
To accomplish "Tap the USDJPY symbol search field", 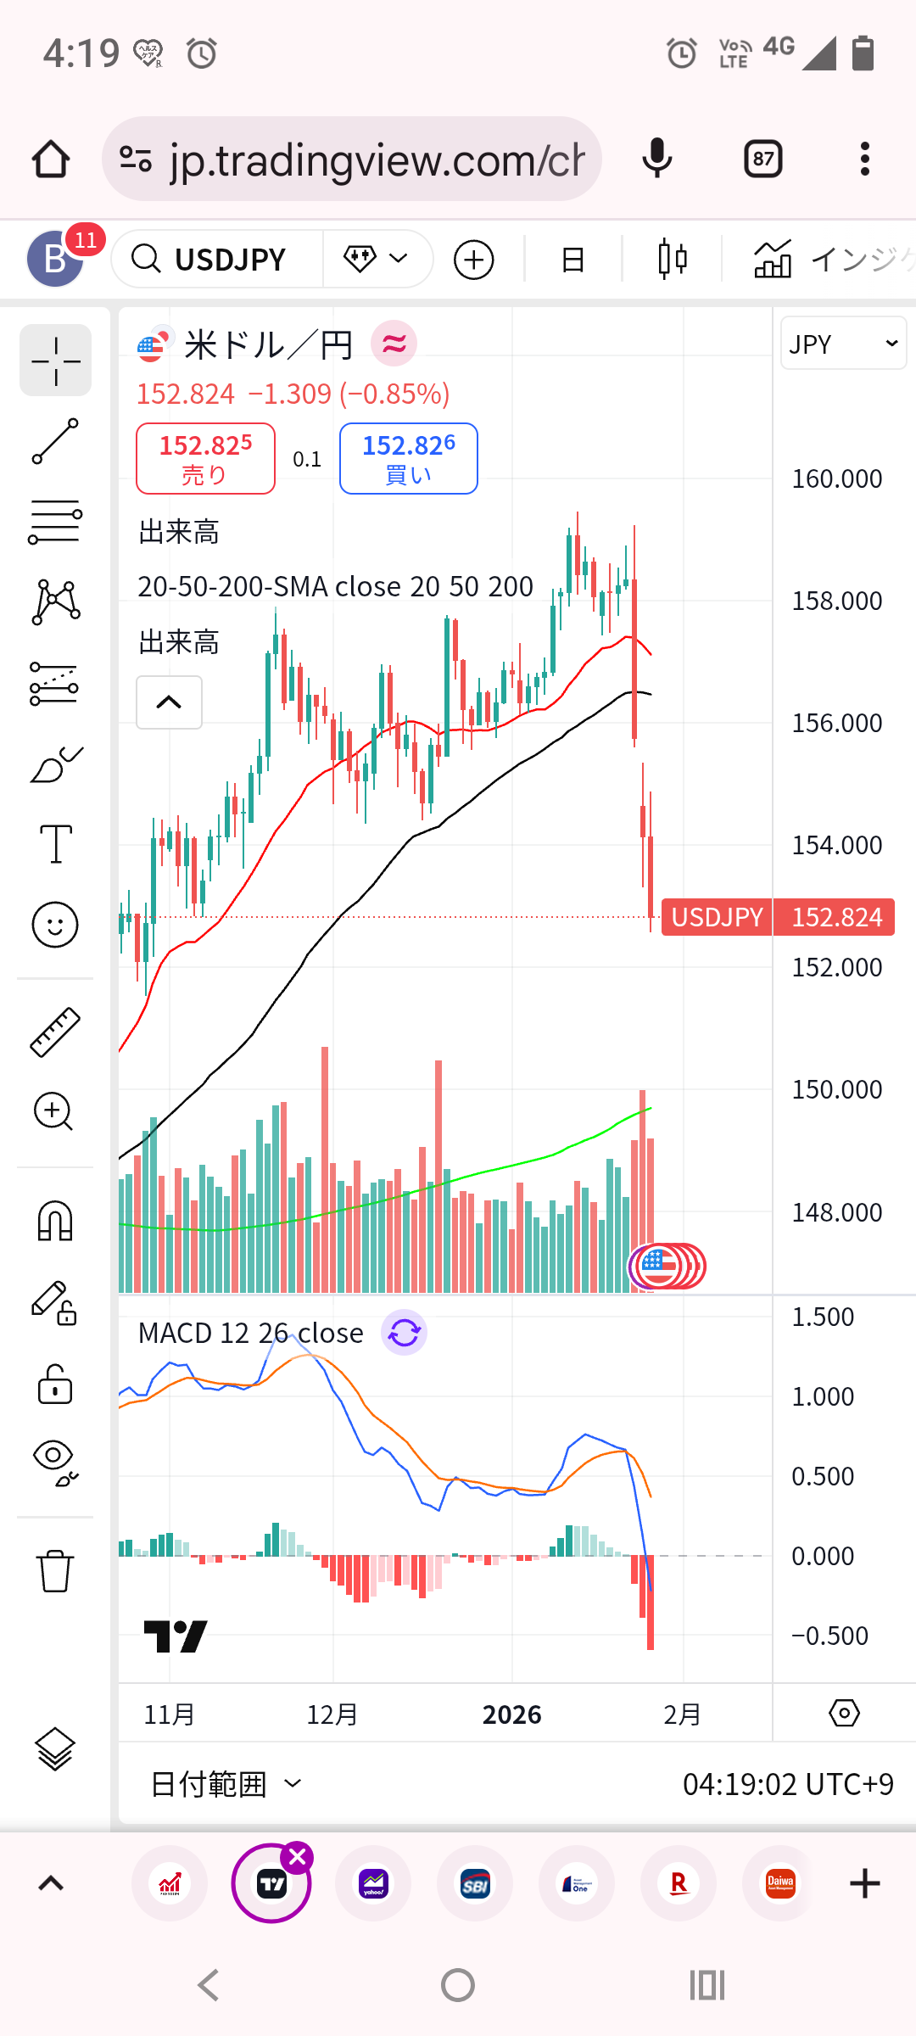I will coord(217,260).
